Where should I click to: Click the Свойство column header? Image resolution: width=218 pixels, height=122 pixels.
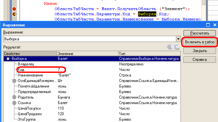(x=30, y=53)
